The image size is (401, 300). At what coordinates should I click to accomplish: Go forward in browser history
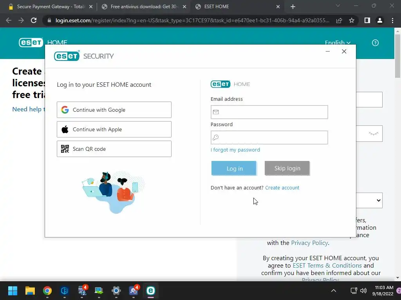(x=21, y=20)
